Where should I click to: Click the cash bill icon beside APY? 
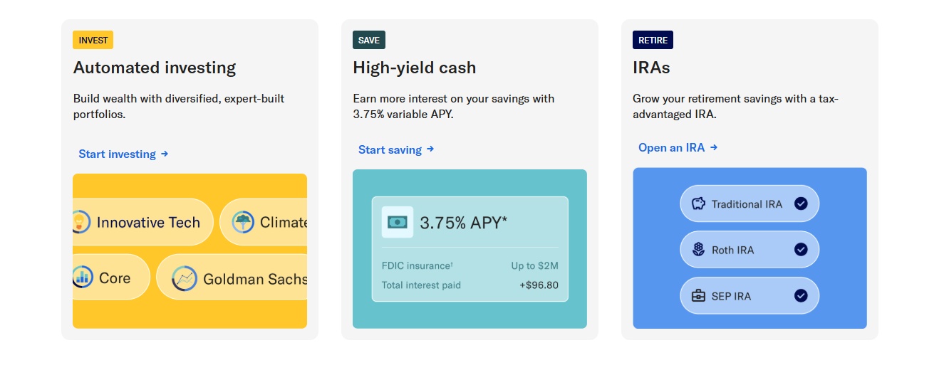398,222
